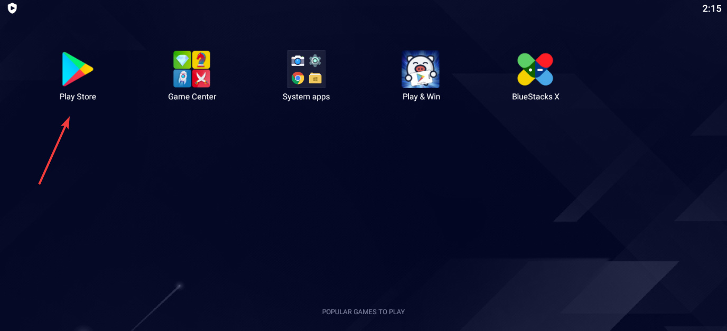Click the shield icon in status bar

[x=12, y=8]
